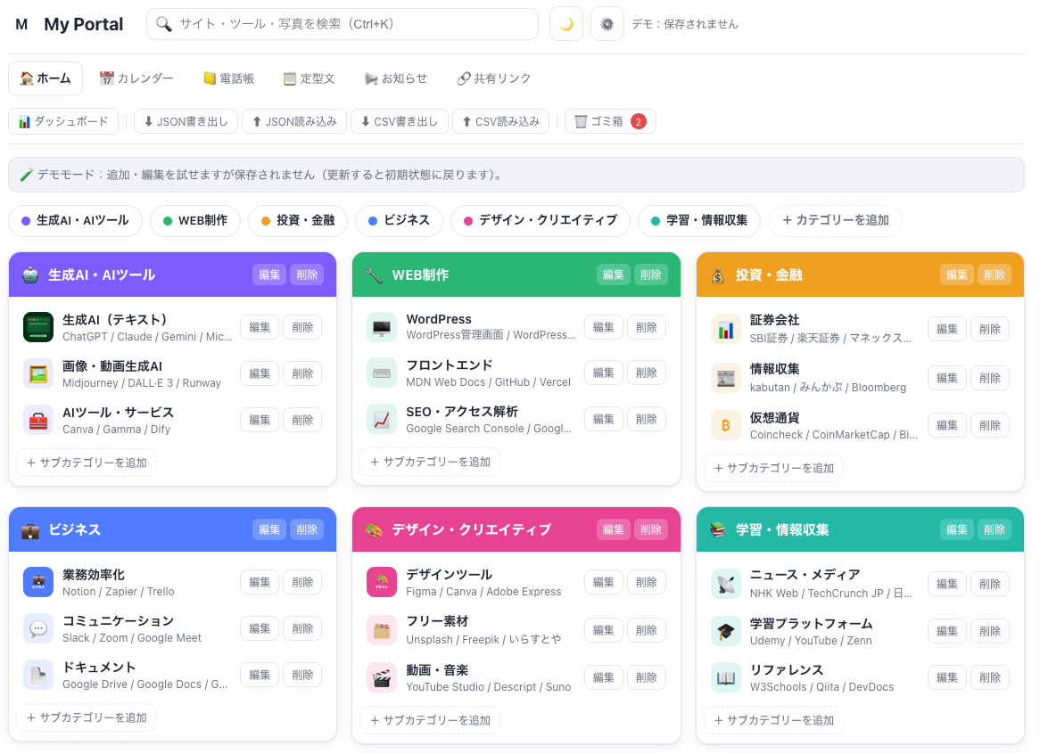Image resolution: width=1040 pixels, height=754 pixels.
Task: Toggle dark mode with the moon icon
Action: [x=565, y=25]
